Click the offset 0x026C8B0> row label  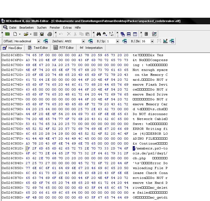tap(13, 197)
